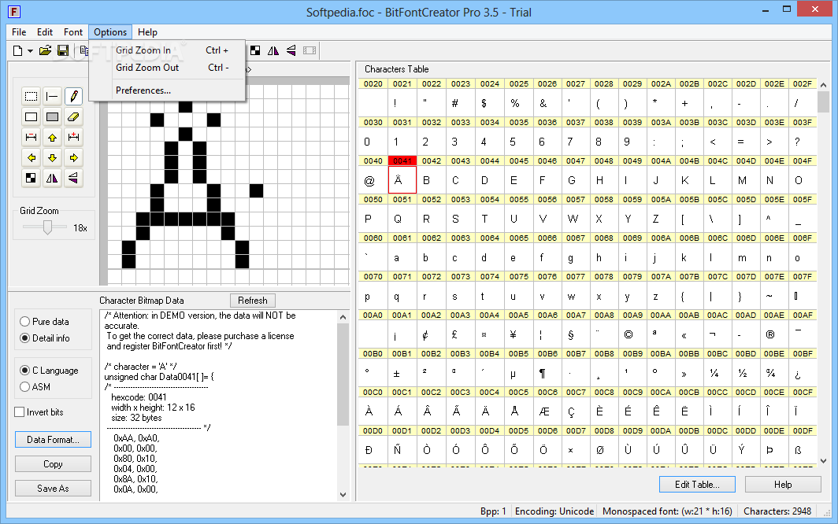Click the Copy button

[x=53, y=464]
